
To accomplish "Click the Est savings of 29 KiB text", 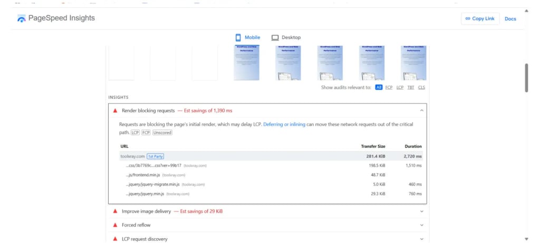I will pos(201,211).
